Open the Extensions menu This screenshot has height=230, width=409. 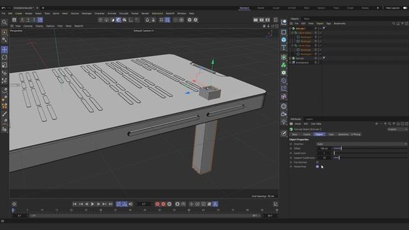(157, 13)
